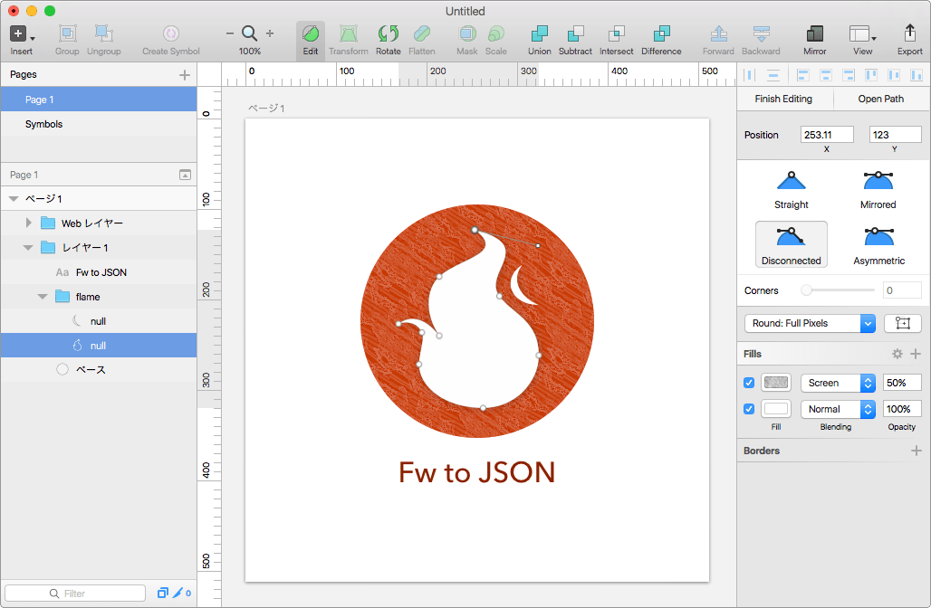Viewport: 931px width, 608px height.
Task: Click the Open Path button
Action: 880,99
